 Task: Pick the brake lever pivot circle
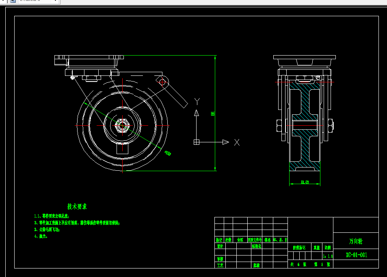pyautogui.click(x=162, y=82)
